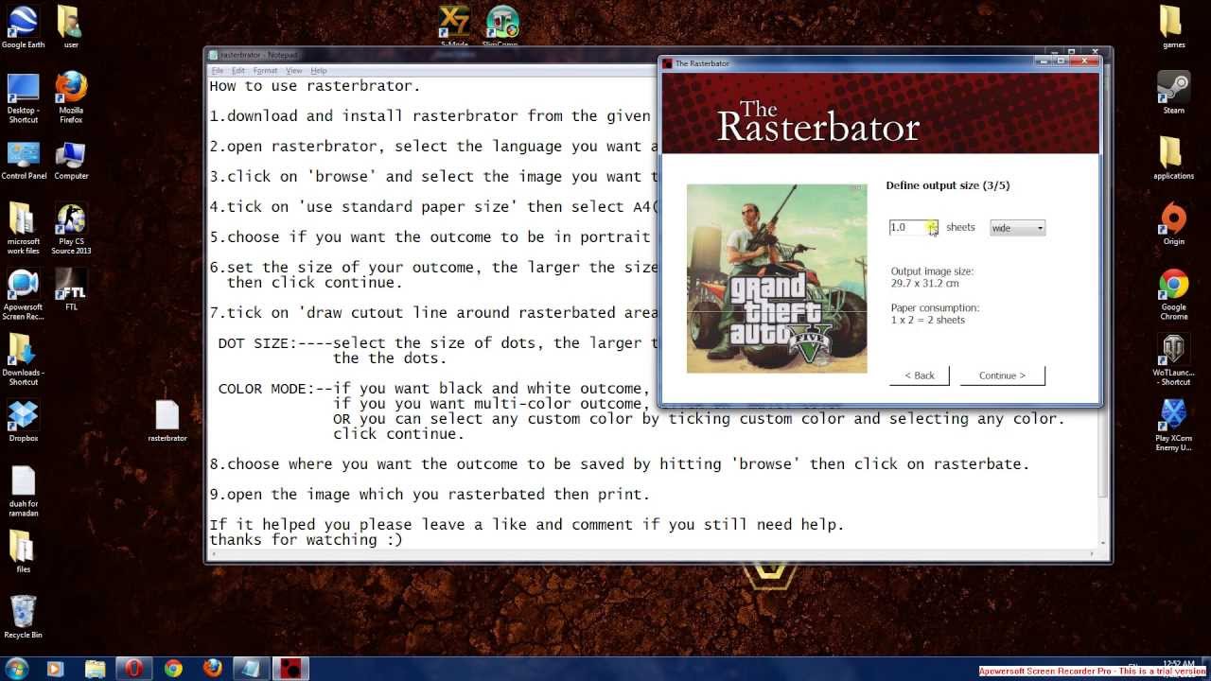Open the View menu in Notepad
1211x681 pixels.
coord(294,71)
